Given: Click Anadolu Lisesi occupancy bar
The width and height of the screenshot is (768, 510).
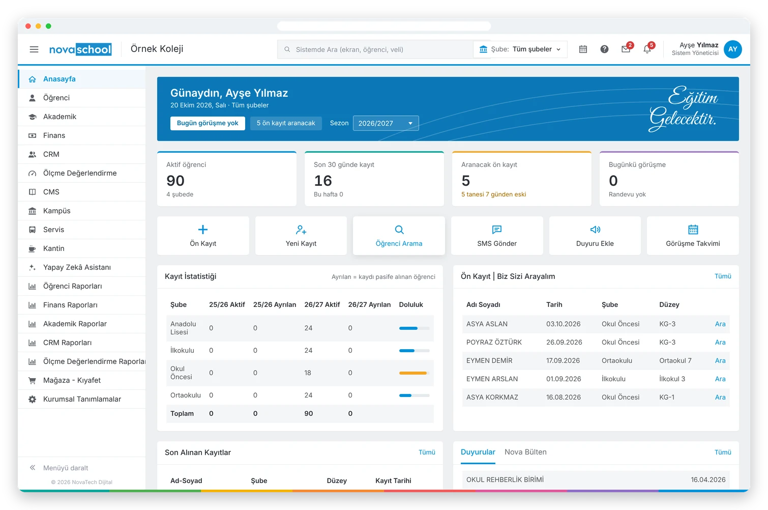Looking at the screenshot, I should (x=415, y=328).
